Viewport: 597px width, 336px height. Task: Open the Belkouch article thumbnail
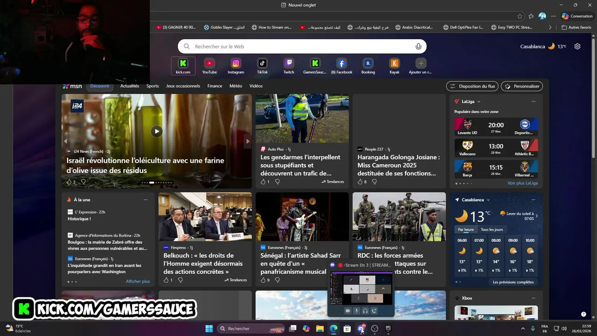pos(205,217)
